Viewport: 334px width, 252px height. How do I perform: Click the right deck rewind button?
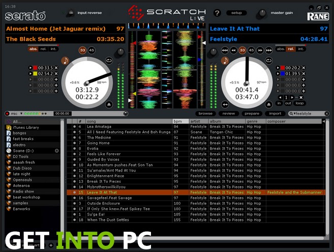coord(234,50)
